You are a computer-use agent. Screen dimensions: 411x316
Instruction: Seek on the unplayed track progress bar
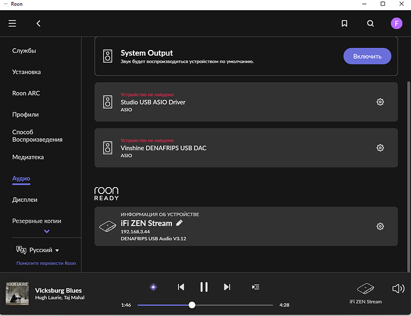pos(234,305)
